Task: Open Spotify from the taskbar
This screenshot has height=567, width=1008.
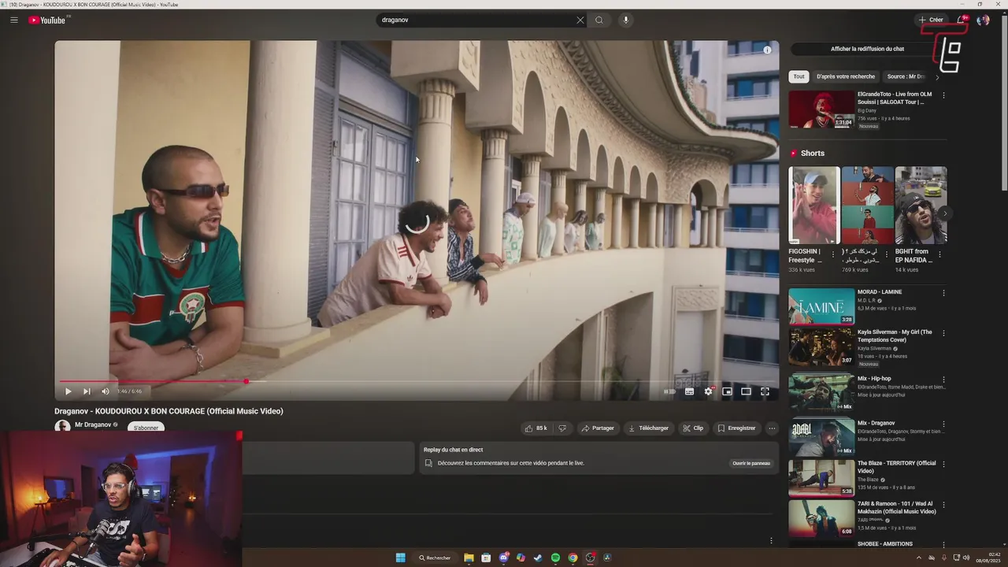Action: [x=555, y=558]
